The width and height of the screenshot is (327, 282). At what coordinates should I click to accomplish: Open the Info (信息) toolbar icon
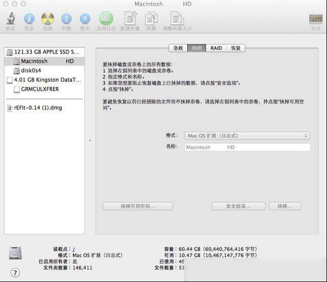pos(29,19)
